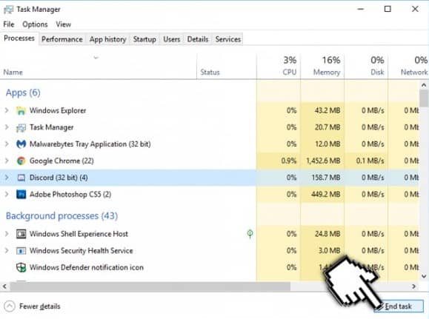Click Photoshop's 449.2 MB memory value
The width and height of the screenshot is (429, 319).
(x=326, y=195)
